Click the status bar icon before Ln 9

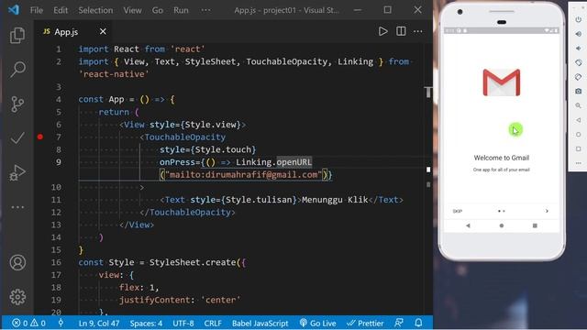[x=61, y=323]
